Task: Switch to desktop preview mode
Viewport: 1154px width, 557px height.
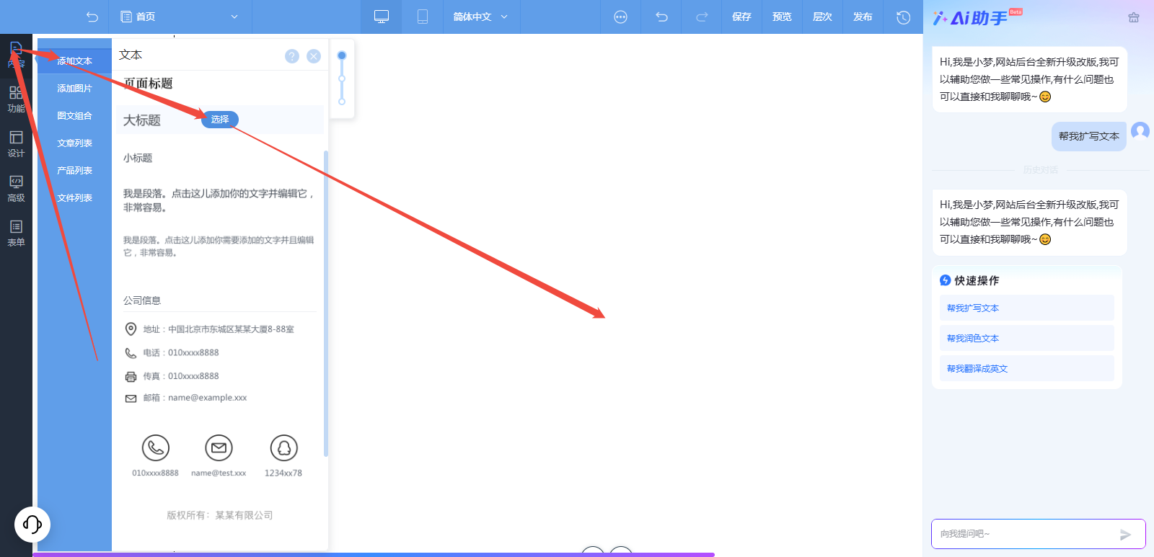Action: tap(382, 17)
